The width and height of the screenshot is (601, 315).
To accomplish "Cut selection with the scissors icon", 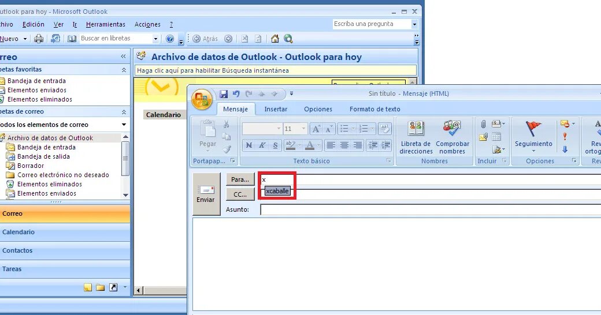I will [226, 124].
